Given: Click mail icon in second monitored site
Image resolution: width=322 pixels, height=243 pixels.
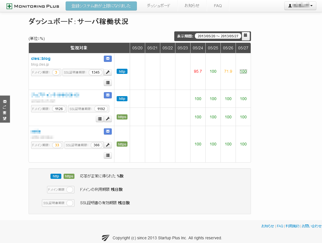Looking at the screenshot, I should (108, 95).
